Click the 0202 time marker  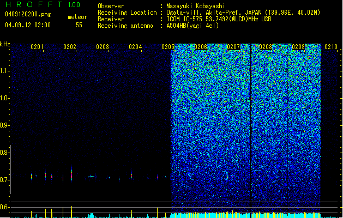point(70,47)
